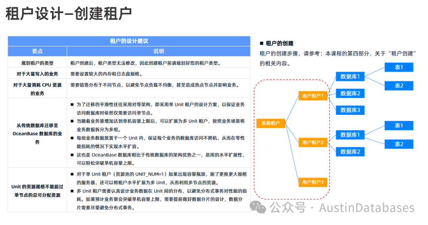Select the cell 对于大量写入的业务
This screenshot has width=428, height=225.
click(37, 74)
